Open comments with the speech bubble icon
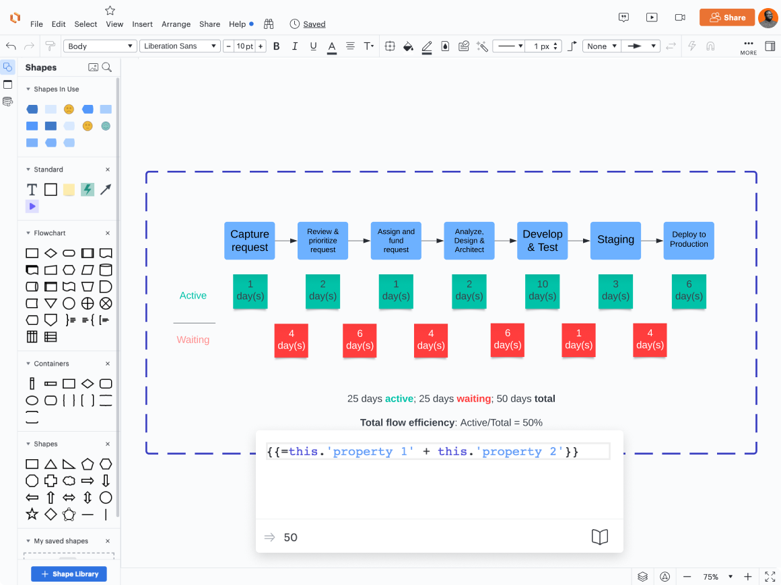The width and height of the screenshot is (781, 585). pyautogui.click(x=623, y=18)
